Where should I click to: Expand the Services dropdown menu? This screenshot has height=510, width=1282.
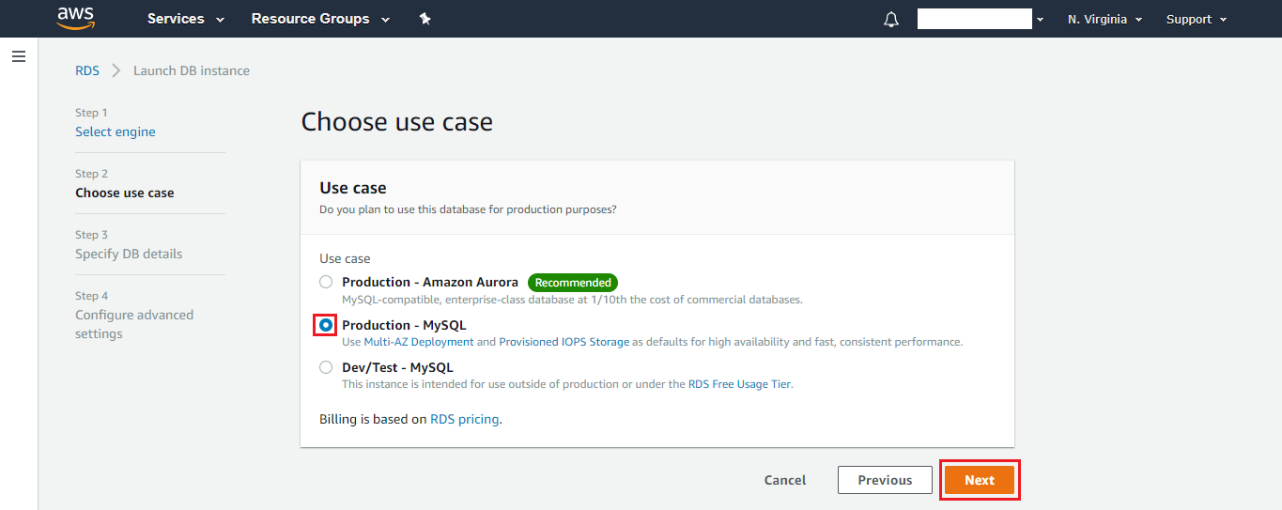click(x=186, y=19)
